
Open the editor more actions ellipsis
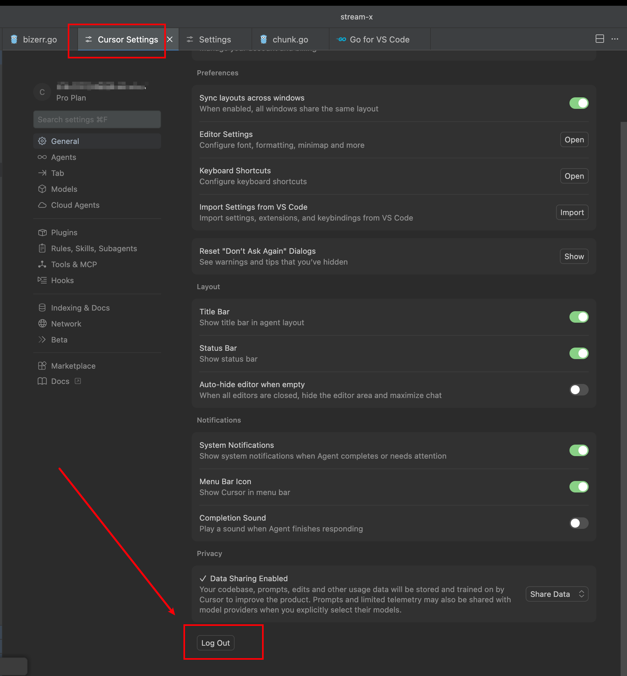coord(615,39)
